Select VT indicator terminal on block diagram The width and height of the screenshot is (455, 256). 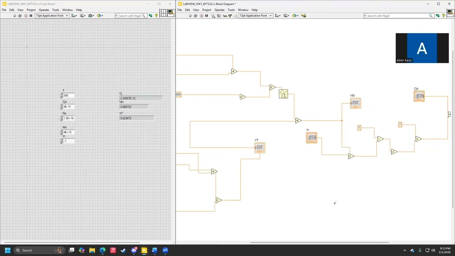[259, 148]
